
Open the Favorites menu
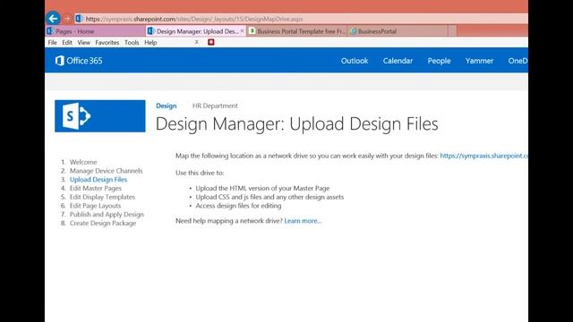pos(107,42)
